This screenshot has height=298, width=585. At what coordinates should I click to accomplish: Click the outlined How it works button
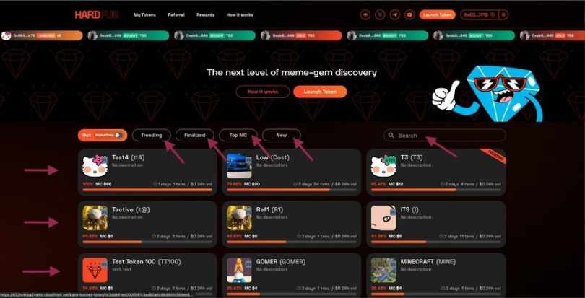pyautogui.click(x=263, y=92)
